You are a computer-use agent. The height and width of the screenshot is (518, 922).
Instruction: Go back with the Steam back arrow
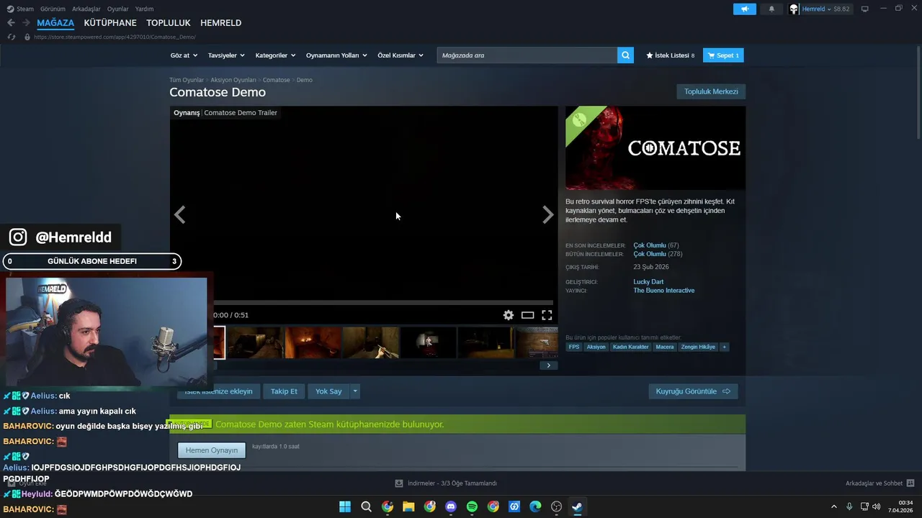[x=11, y=23]
